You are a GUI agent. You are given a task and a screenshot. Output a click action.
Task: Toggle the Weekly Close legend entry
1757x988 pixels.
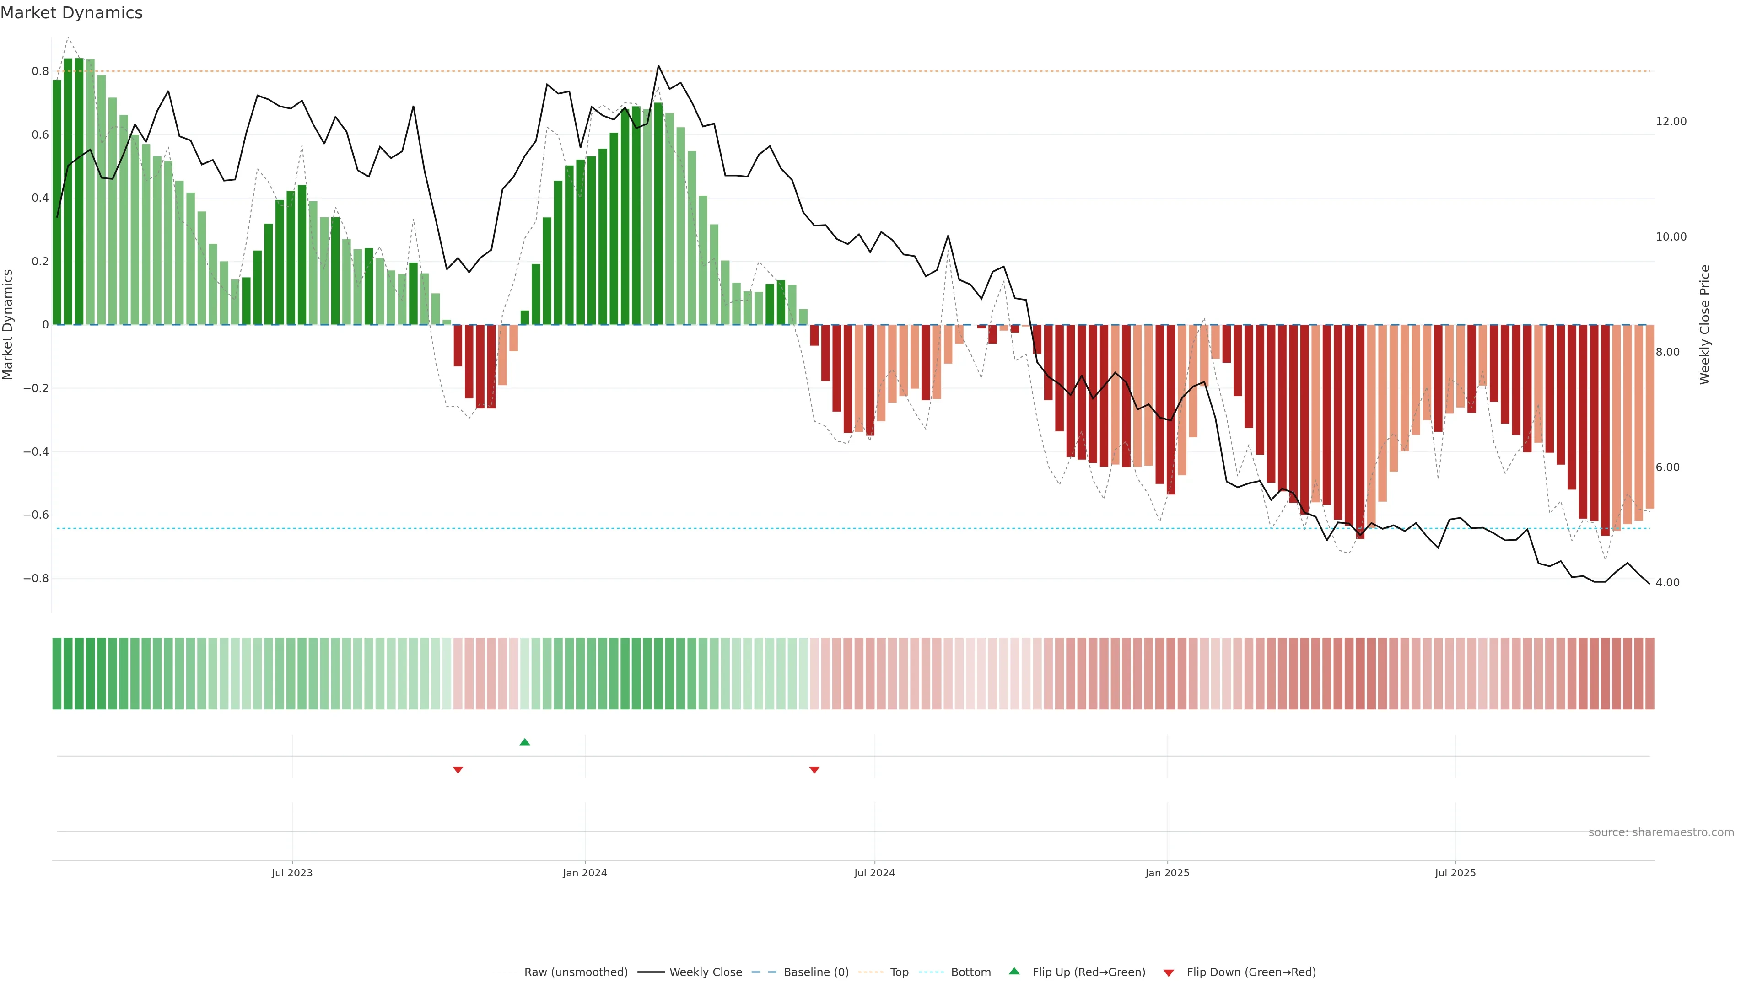705,972
